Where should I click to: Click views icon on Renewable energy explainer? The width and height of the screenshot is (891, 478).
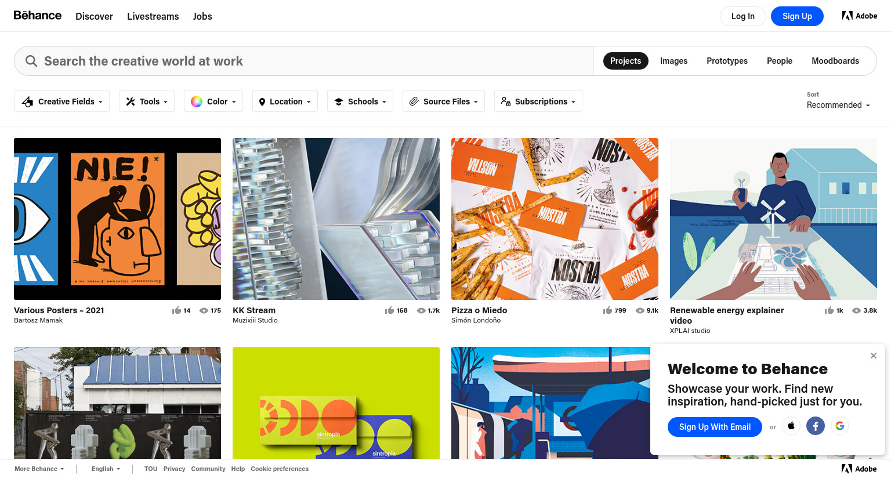coord(856,310)
